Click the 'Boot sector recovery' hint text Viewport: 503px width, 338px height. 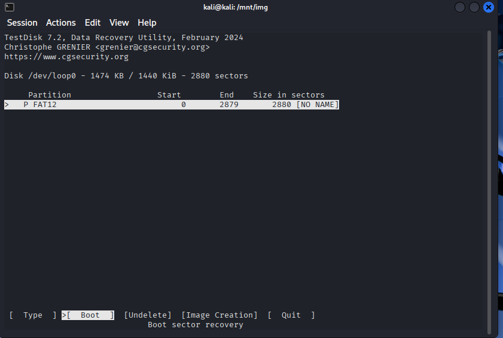(196, 325)
